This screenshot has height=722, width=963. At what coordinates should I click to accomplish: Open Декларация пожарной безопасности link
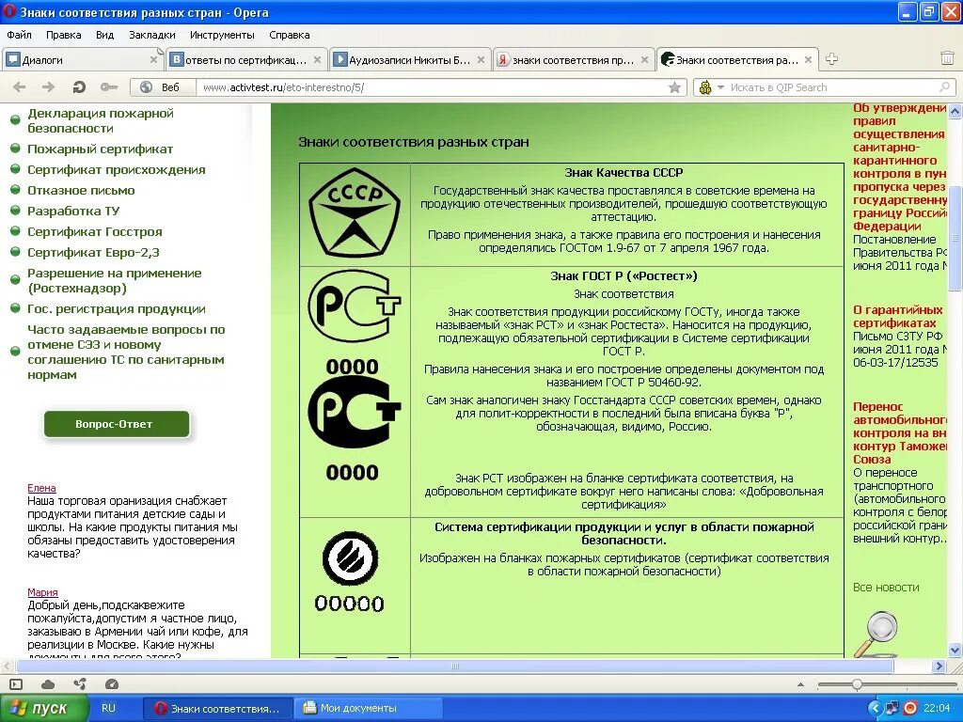click(101, 120)
